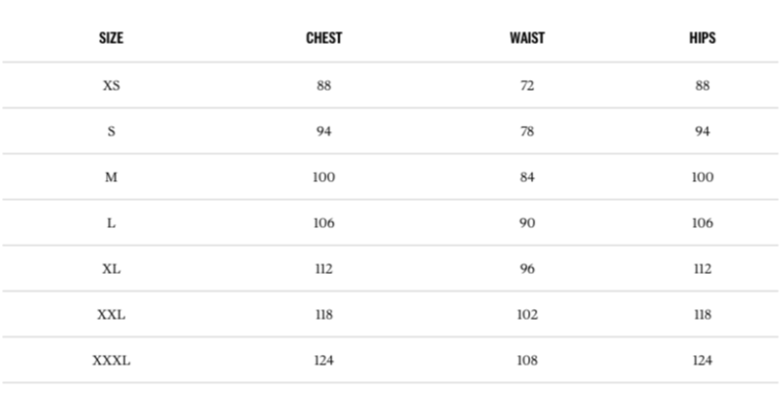Screen dimensions: 784x402
Task: Select the S size row label
Action: point(111,132)
